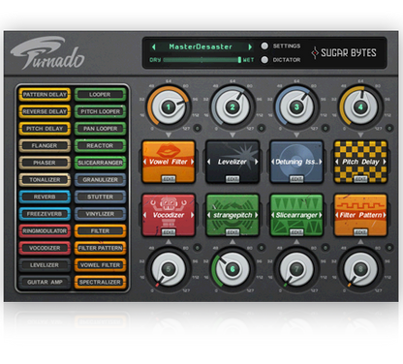This screenshot has height=364, width=403.
Task: Open the MasterDesaster preset name display
Action: click(201, 47)
